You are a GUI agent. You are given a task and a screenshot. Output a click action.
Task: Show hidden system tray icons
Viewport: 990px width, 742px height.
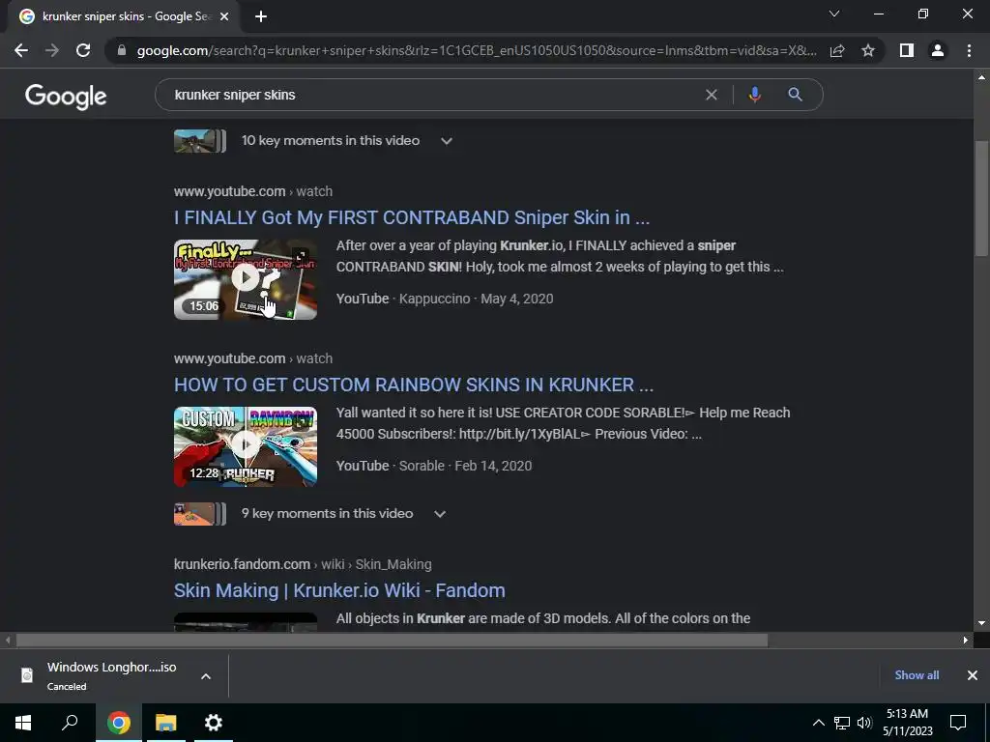click(x=818, y=723)
